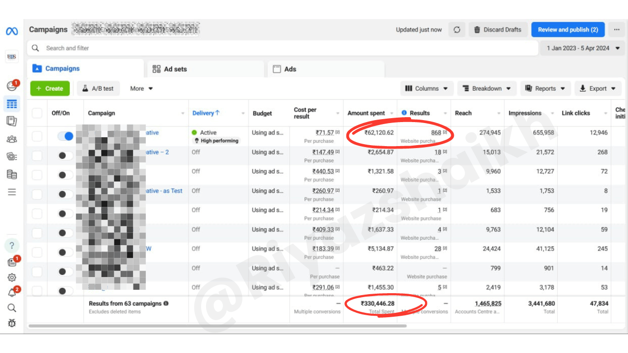Click the refresh icon beside Updated just now
The image size is (628, 353).
(x=457, y=29)
